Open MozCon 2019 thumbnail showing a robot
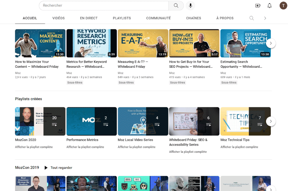 pos(194,183)
